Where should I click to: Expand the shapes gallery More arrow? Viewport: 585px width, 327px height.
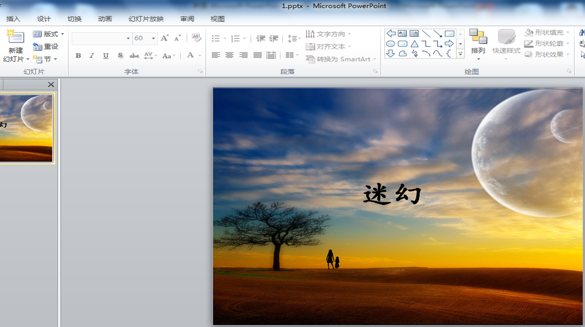(x=460, y=54)
